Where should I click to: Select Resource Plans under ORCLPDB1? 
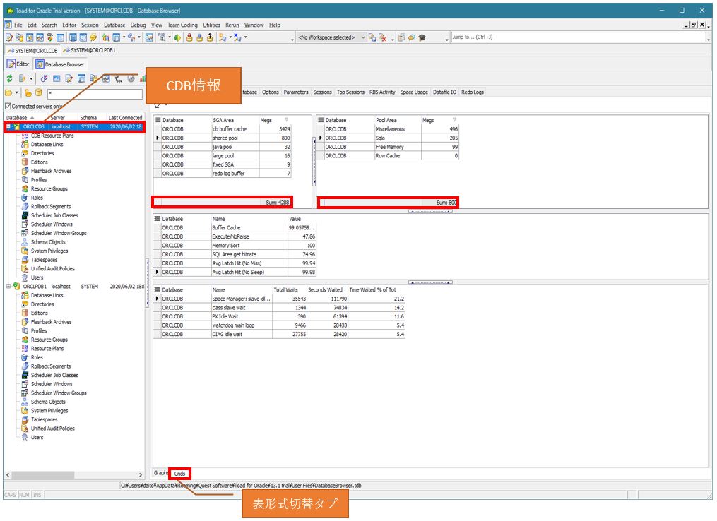click(47, 349)
